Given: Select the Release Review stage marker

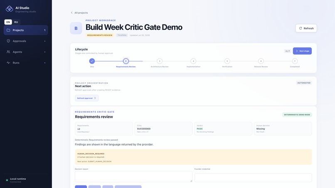Looking at the screenshot, I should tap(261, 61).
